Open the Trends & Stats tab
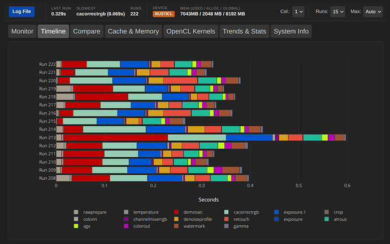Screen dimensions: 390x244 click(x=244, y=32)
